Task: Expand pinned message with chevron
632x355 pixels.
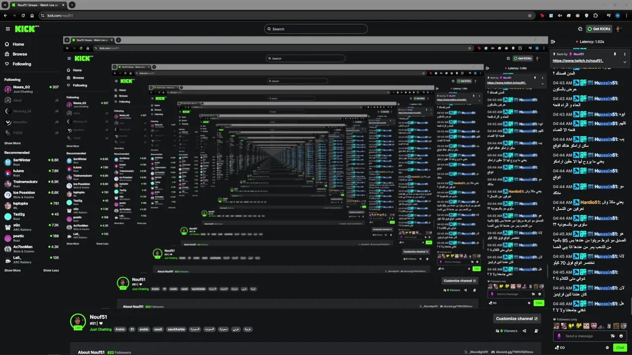Action: [x=625, y=62]
